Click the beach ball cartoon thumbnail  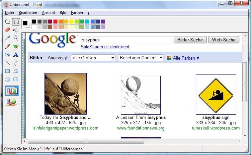point(141,95)
